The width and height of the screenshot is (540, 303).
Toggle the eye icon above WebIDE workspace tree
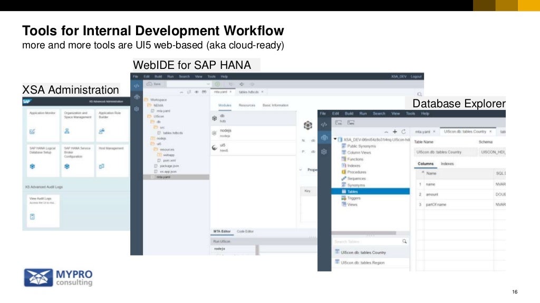point(196,92)
